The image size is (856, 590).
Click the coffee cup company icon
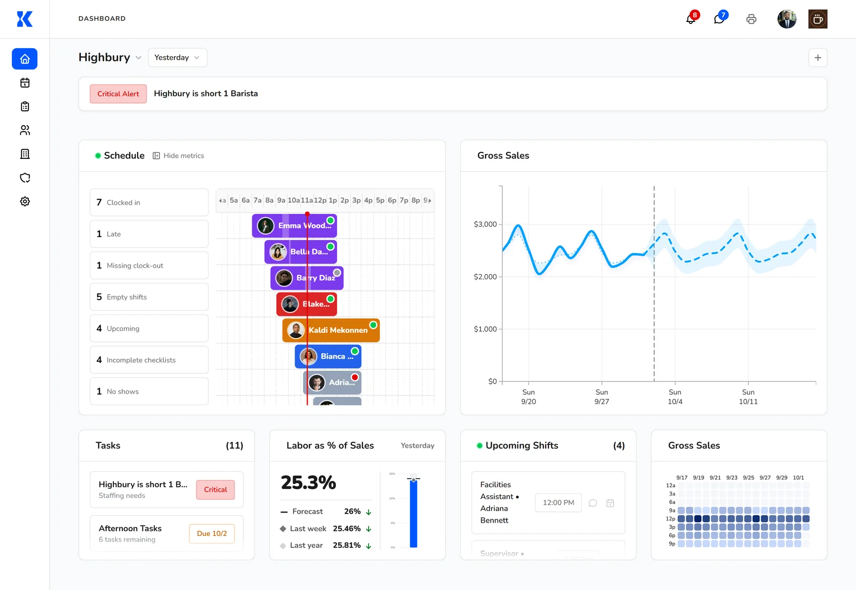(817, 19)
